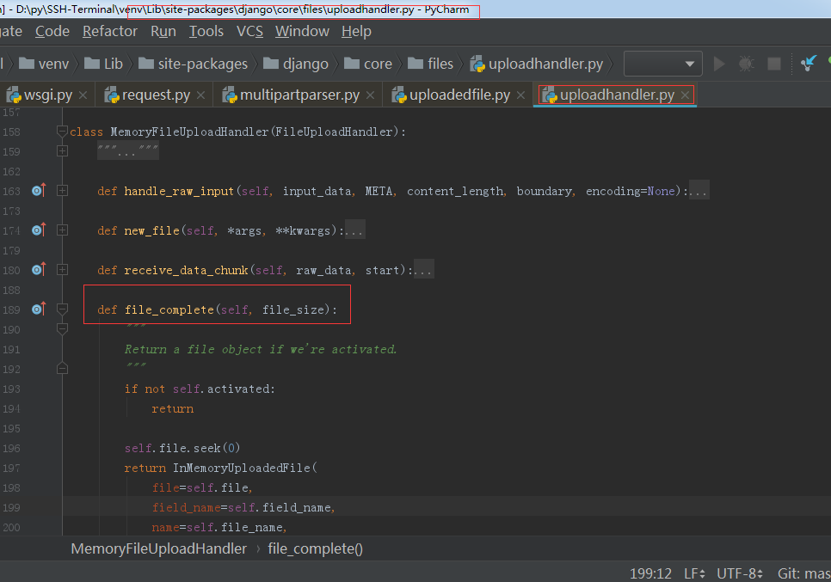Click the python file icon on multipartparser.py tab
This screenshot has height=582, width=831.
230,95
